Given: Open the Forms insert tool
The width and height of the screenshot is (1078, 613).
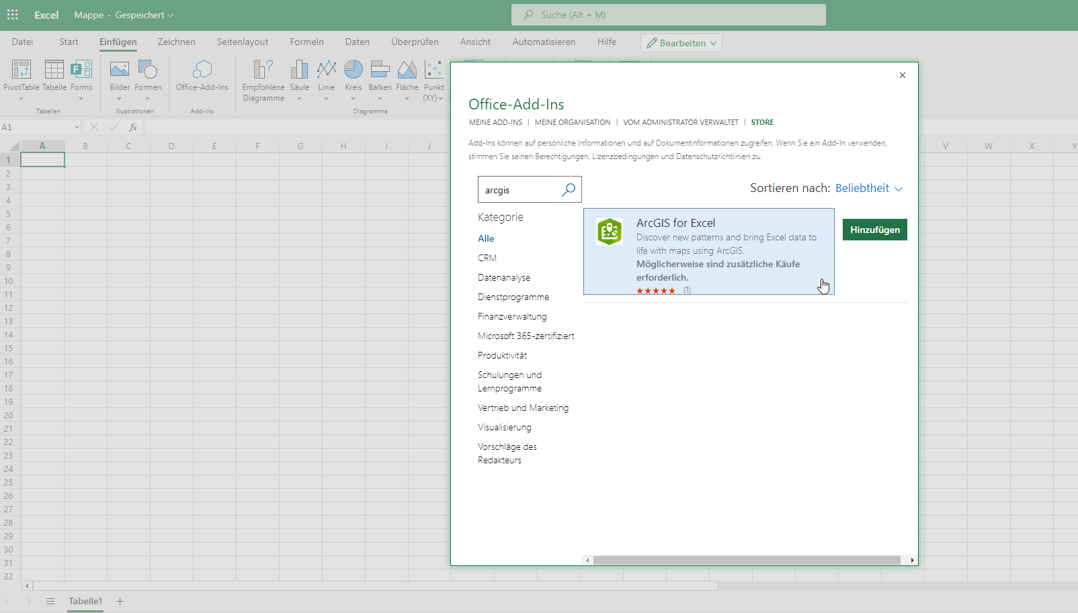Looking at the screenshot, I should coord(81,77).
